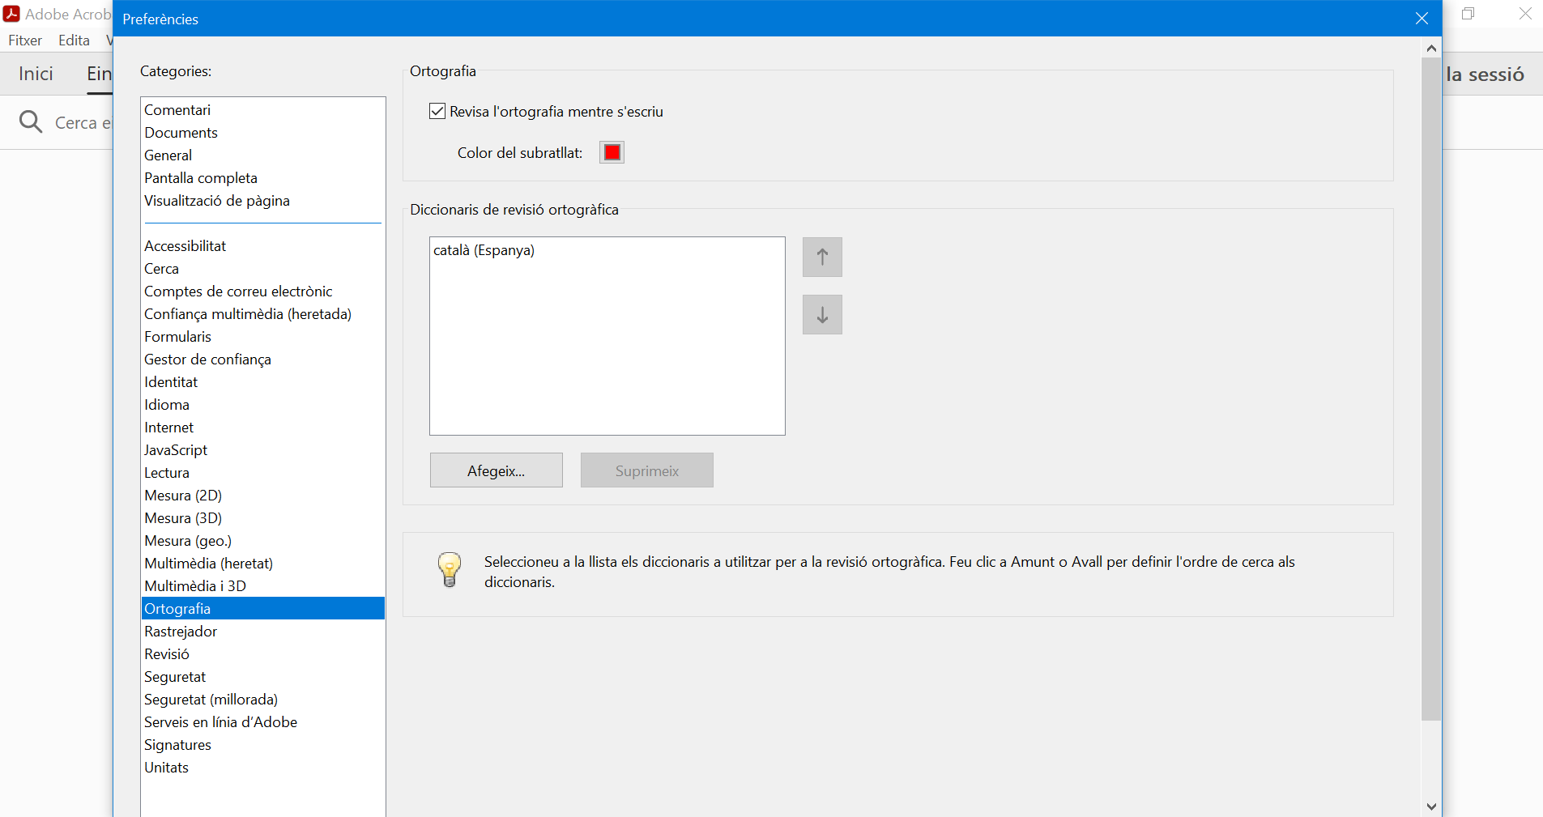Click the scrollbar down arrow
1543x817 pixels.
pos(1431,806)
